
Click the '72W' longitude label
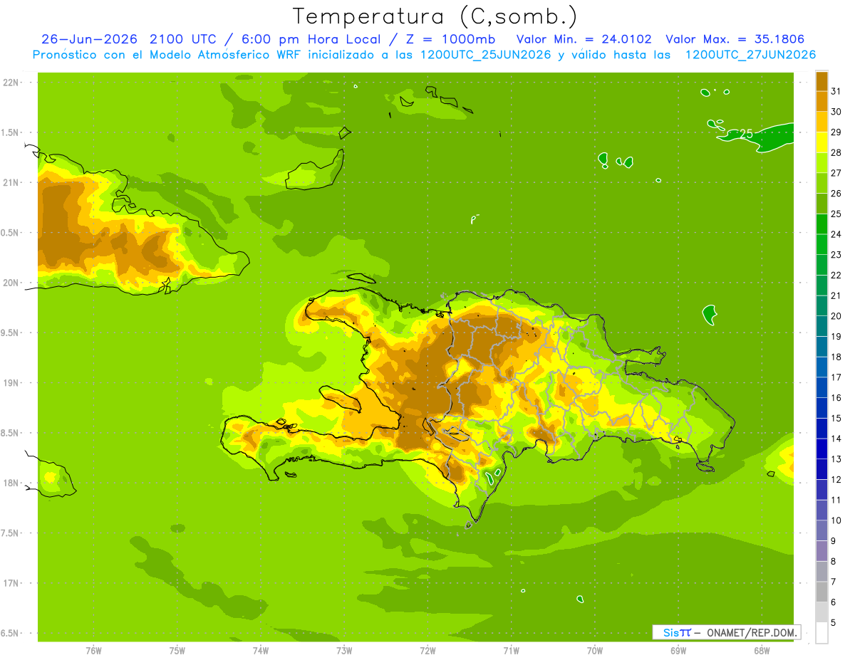pyautogui.click(x=427, y=651)
